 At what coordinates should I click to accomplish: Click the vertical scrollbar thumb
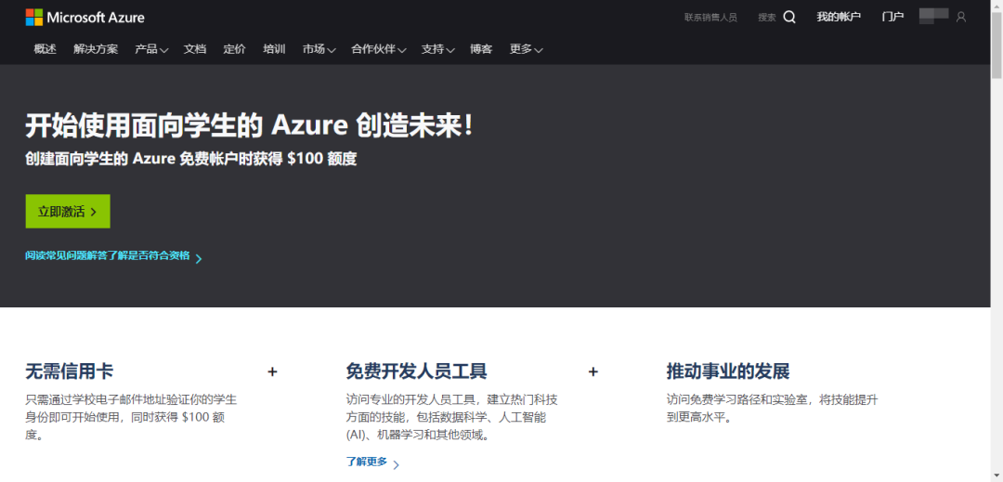996,44
